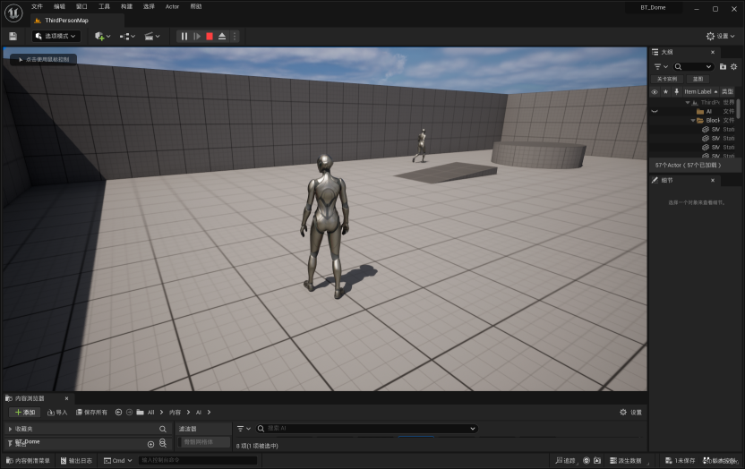The image size is (745, 469).
Task: Click the 蓝图 filter button
Action: tap(698, 79)
